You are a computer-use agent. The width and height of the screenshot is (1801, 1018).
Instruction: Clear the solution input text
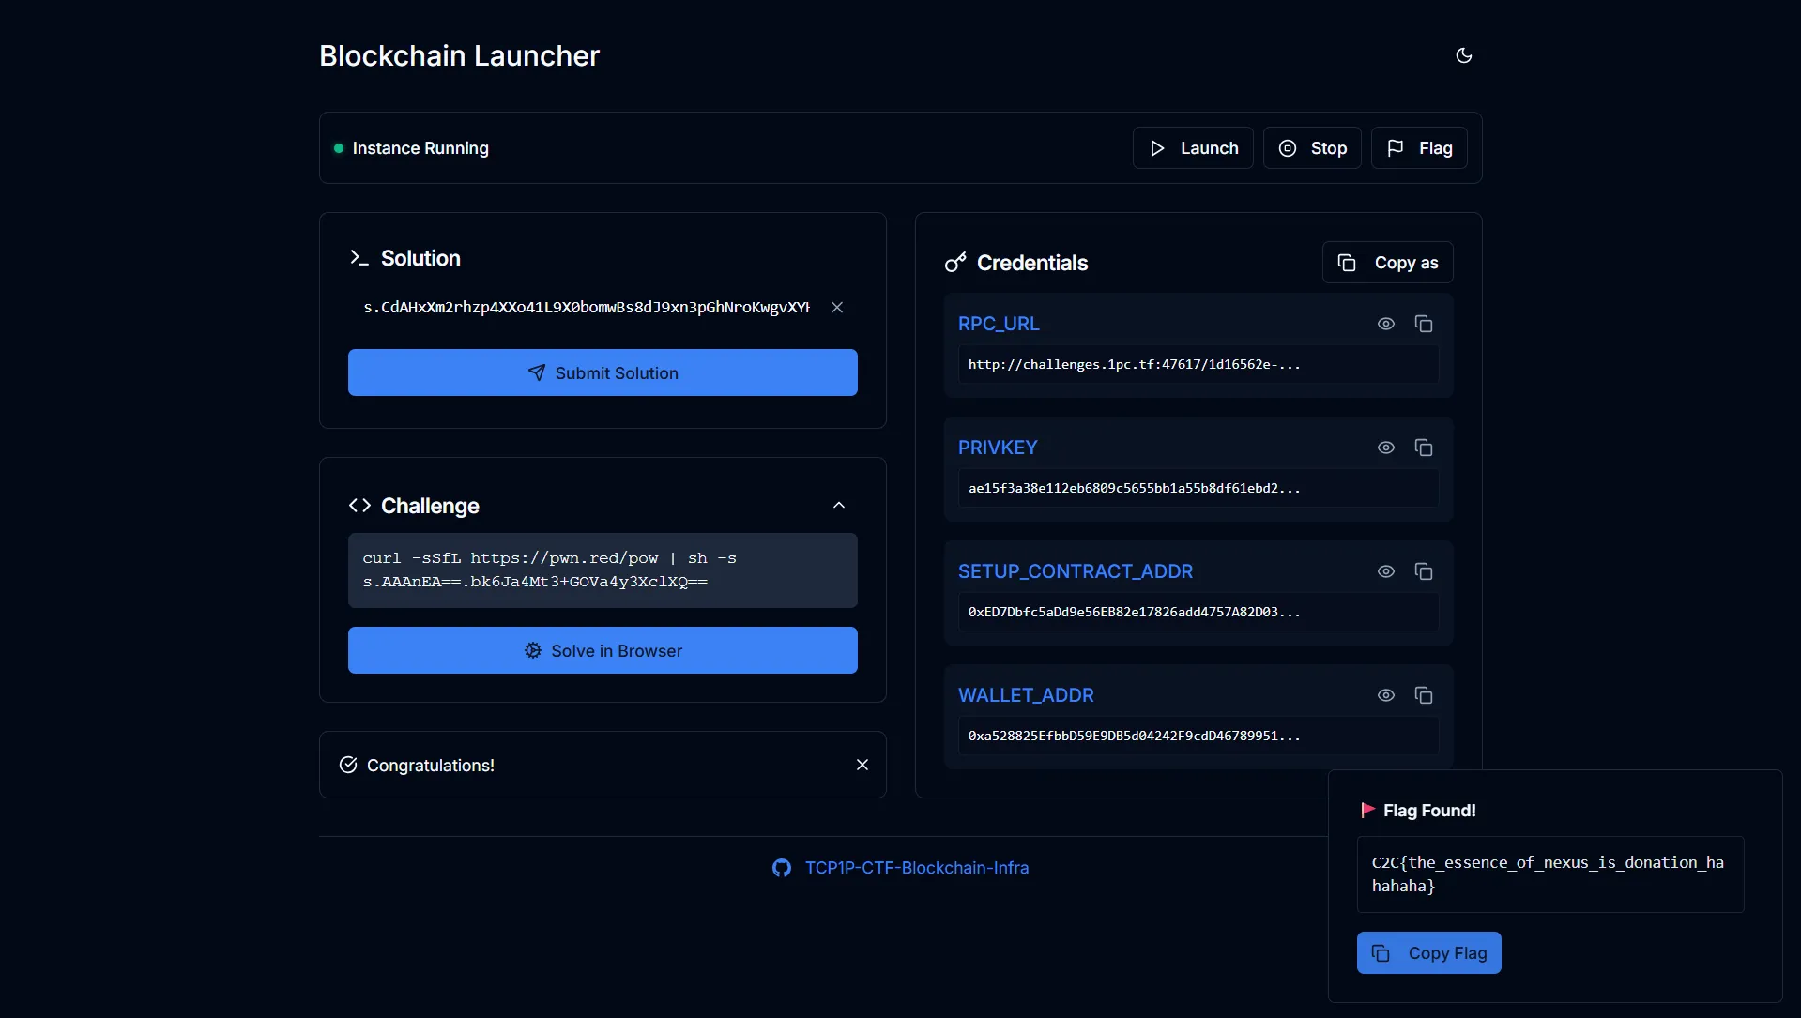836,308
